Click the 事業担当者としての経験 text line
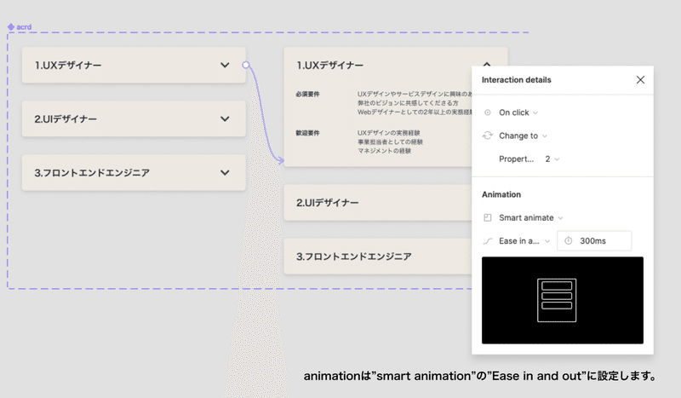 click(390, 141)
